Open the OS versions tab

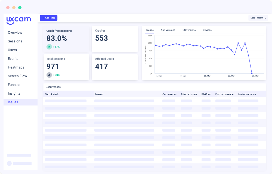[x=189, y=30]
